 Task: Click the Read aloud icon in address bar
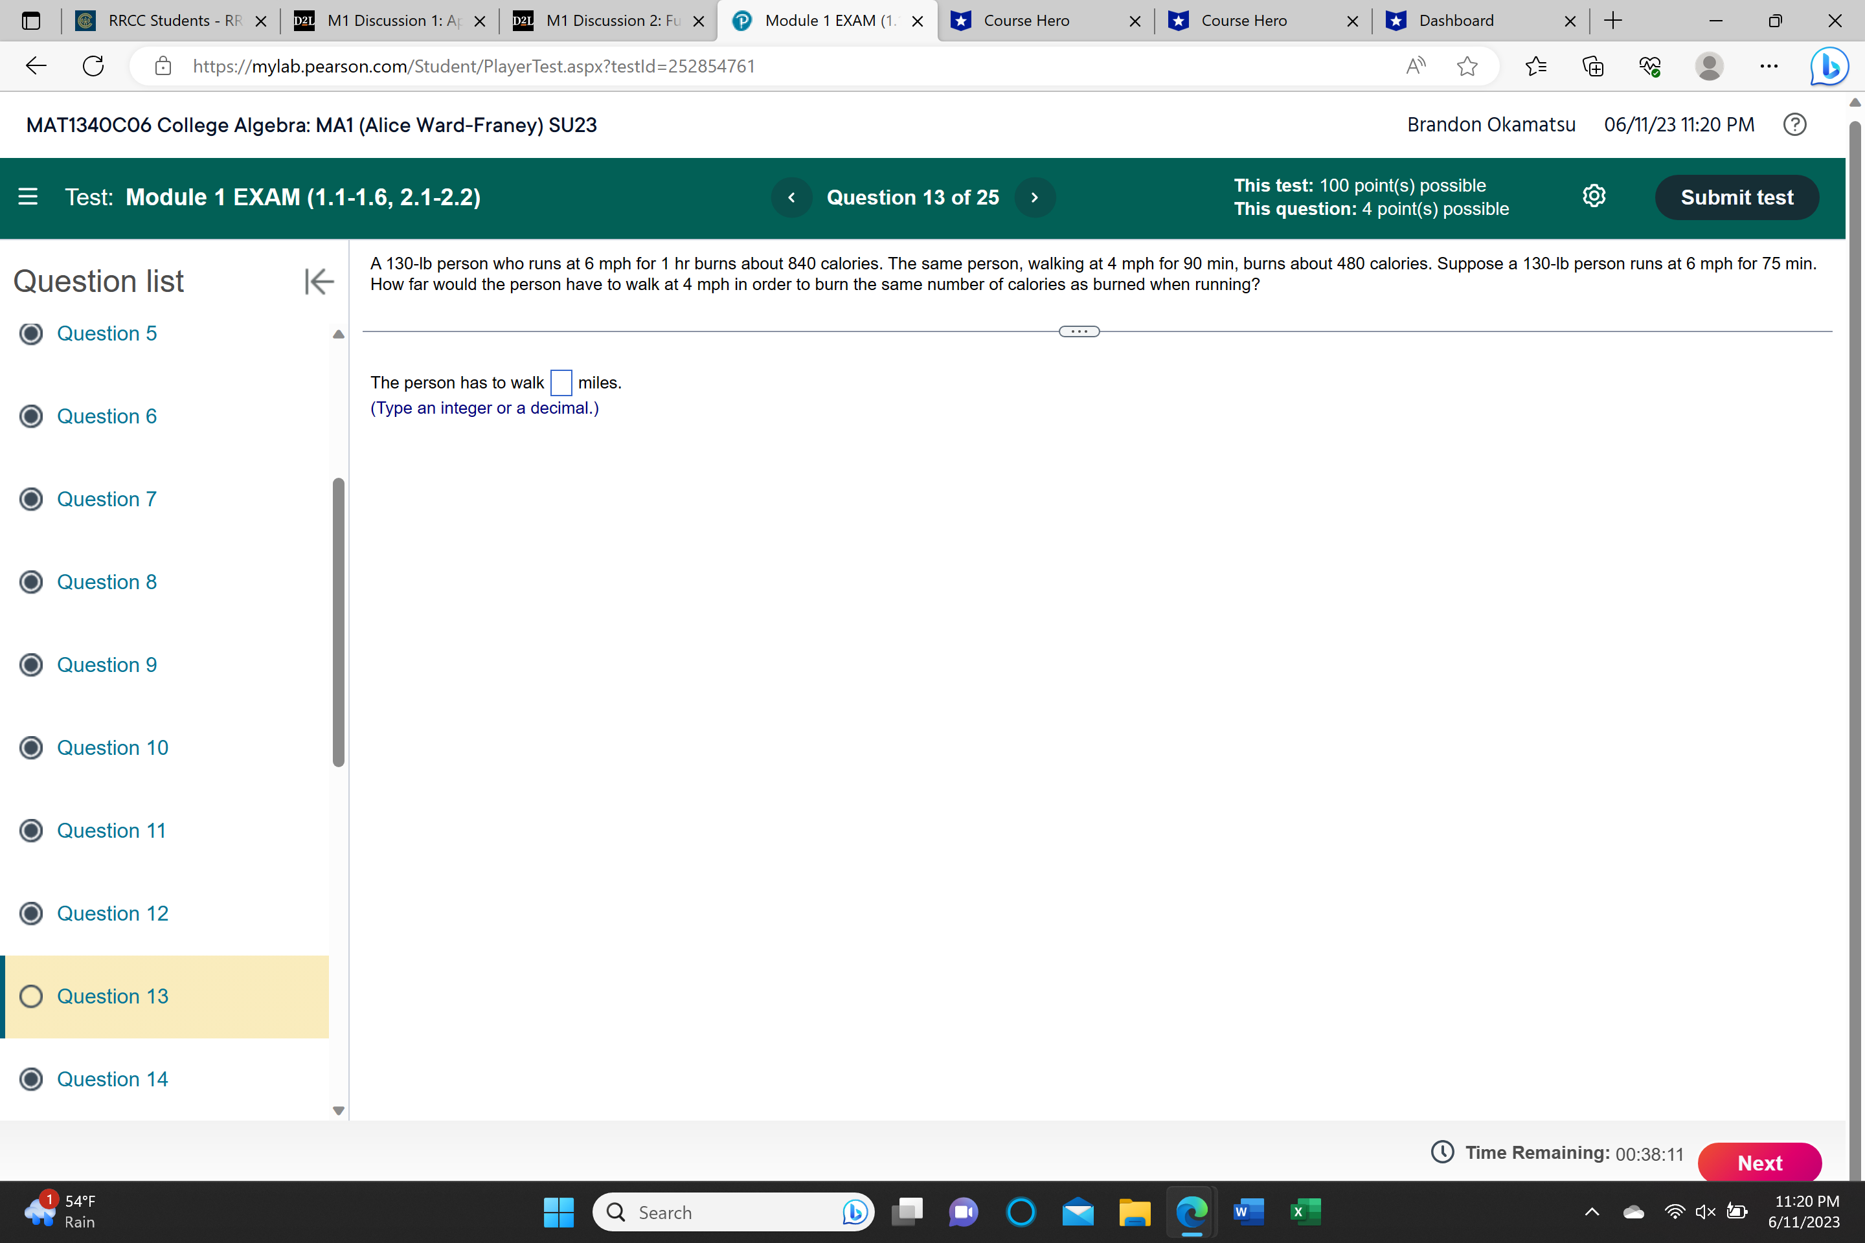[x=1416, y=66]
